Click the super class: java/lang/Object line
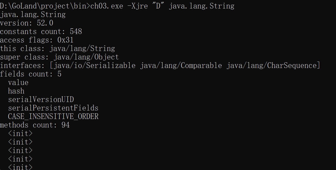Screen dimensions: 336x170 [60, 57]
